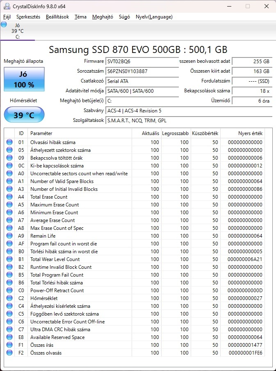Click raw value 000000001FE6
The height and width of the screenshot is (371, 276).
(x=246, y=353)
